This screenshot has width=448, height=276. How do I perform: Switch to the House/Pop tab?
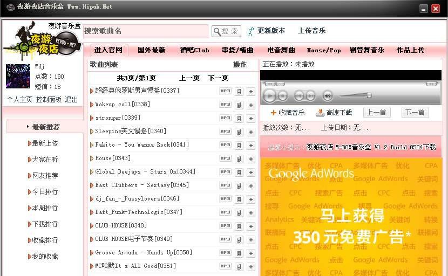(x=324, y=50)
